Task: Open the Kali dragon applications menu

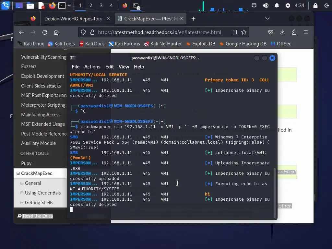Action: tap(5, 6)
